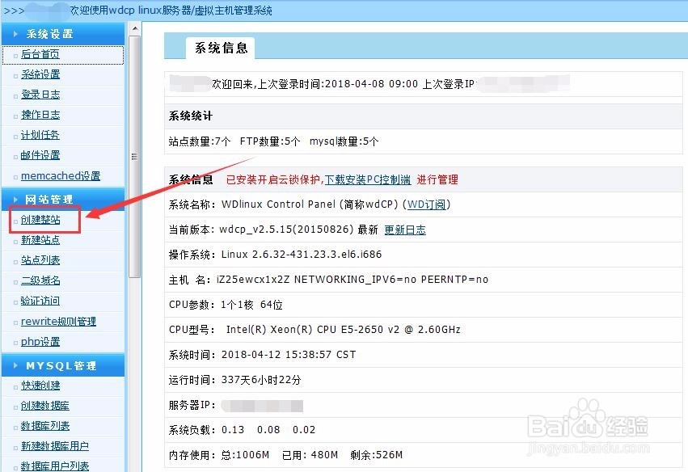Click the 系统统计 heading

click(191, 116)
